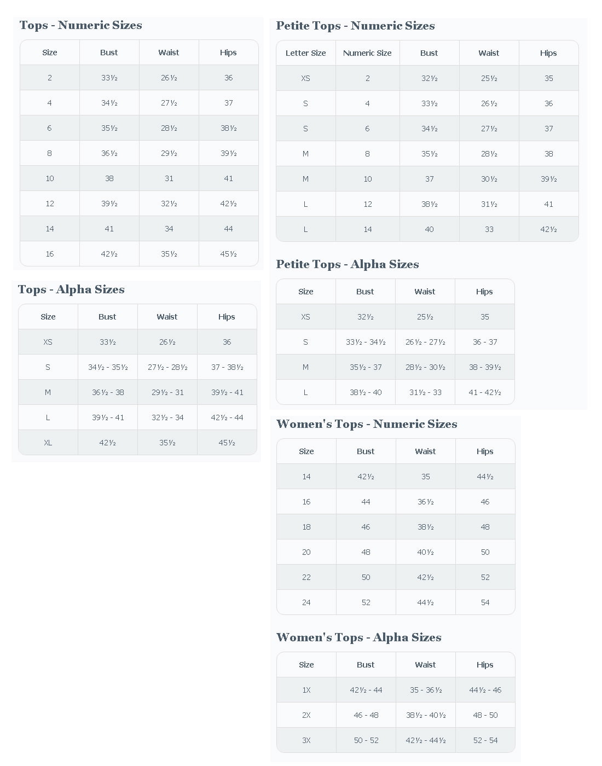This screenshot has height=766, width=602.
Task: Click size 24 in Women's Numeric table
Action: (x=306, y=602)
